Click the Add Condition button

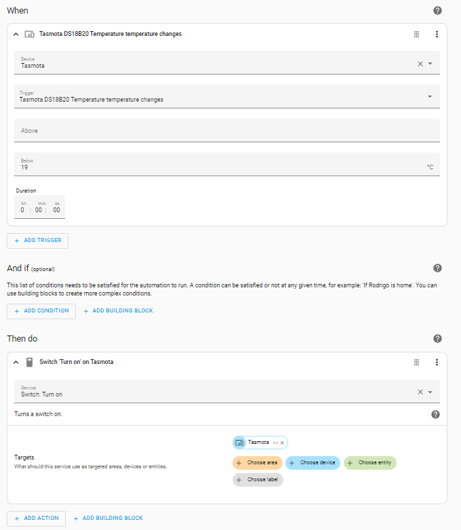coord(41,311)
